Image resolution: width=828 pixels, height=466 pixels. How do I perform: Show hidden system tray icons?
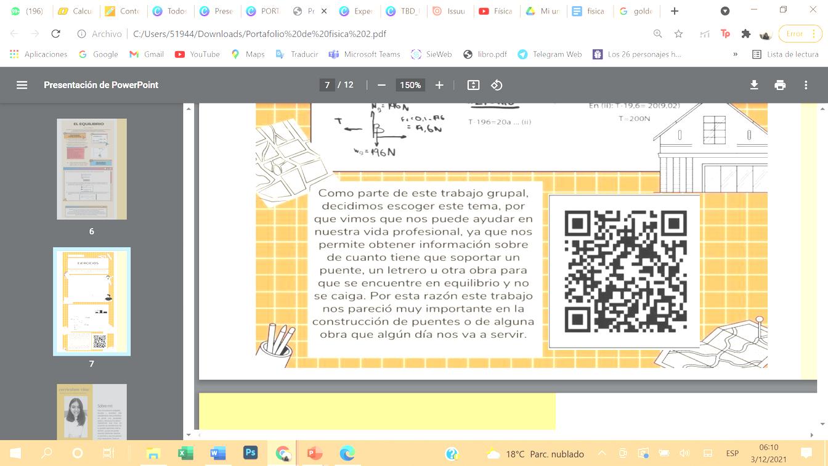(603, 454)
